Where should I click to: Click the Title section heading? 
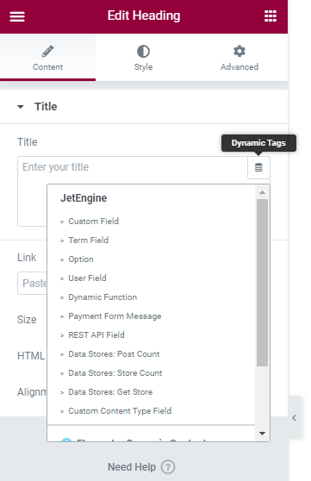tap(46, 106)
